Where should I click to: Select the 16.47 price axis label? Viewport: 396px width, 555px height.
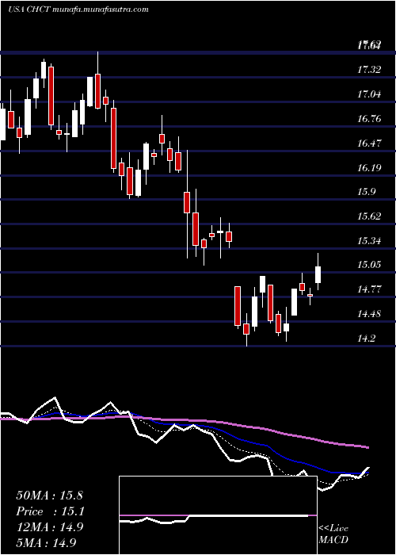[x=369, y=144]
